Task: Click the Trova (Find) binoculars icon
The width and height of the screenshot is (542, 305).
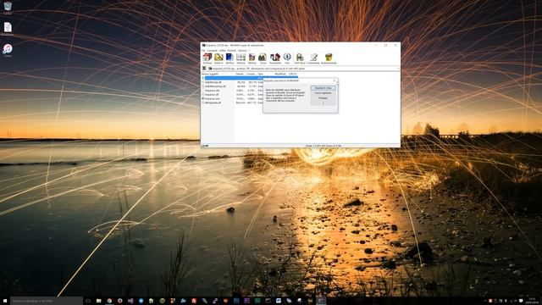Action: pyautogui.click(x=263, y=58)
